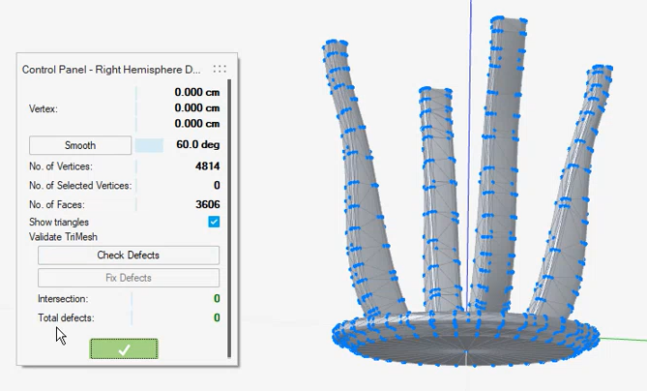Viewport: 647px width, 391px height.
Task: Run Check Defects on the mesh
Action: [128, 256]
